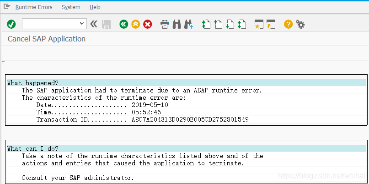Click the Generate Shortcut icon
Screen dimensions: 369x184
[x=271, y=25]
